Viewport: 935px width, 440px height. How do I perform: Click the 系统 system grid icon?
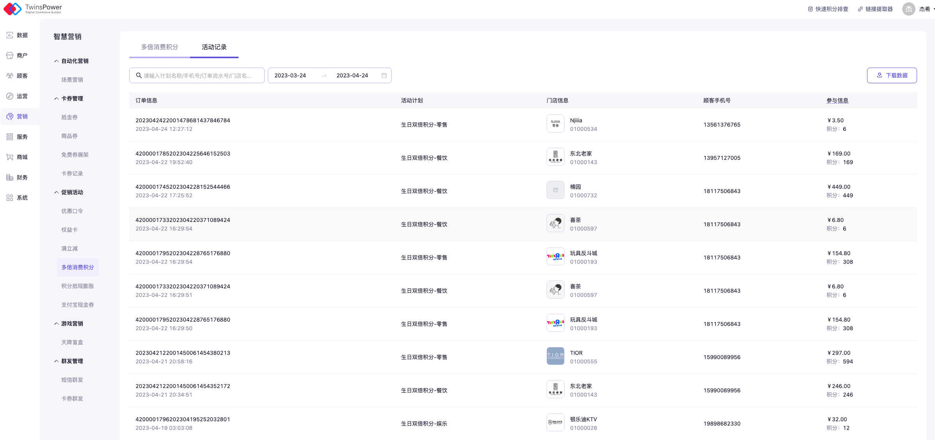[10, 198]
